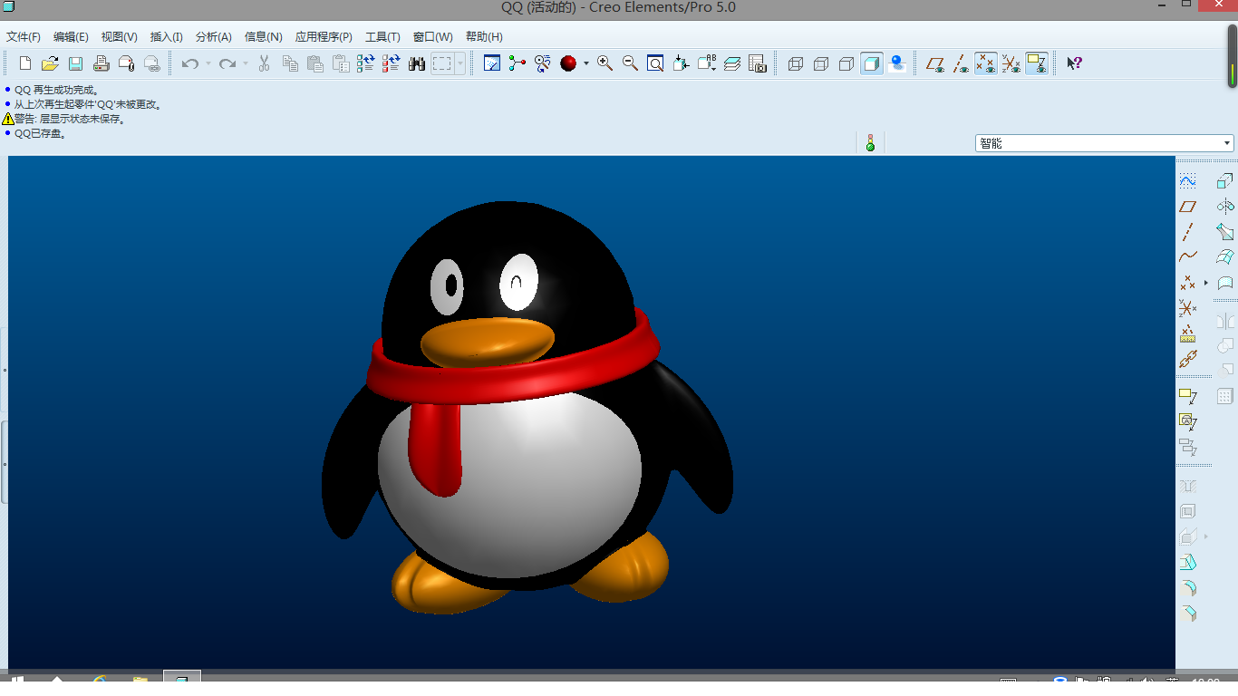
Task: Select the Variable Section Sweep tool
Action: click(x=1225, y=232)
